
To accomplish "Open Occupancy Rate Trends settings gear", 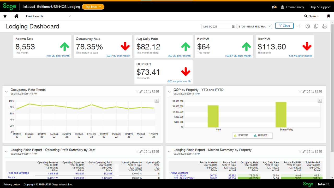I will click(154, 91).
